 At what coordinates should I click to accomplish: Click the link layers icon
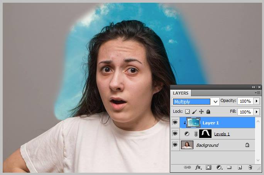click(x=188, y=167)
